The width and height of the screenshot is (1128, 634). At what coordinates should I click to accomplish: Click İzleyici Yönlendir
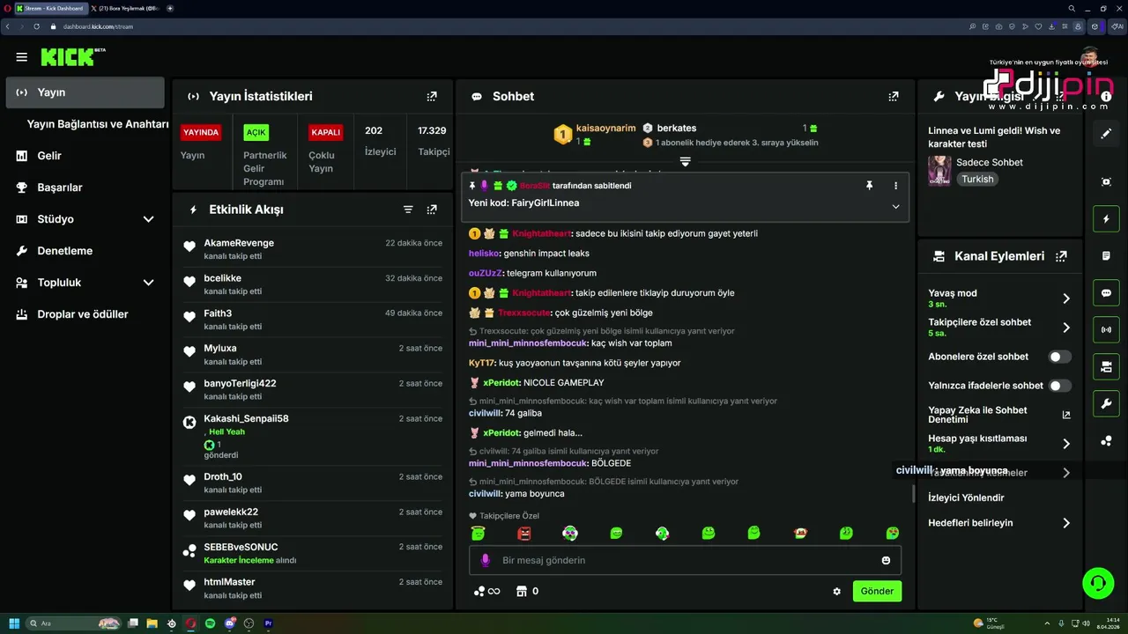click(966, 498)
